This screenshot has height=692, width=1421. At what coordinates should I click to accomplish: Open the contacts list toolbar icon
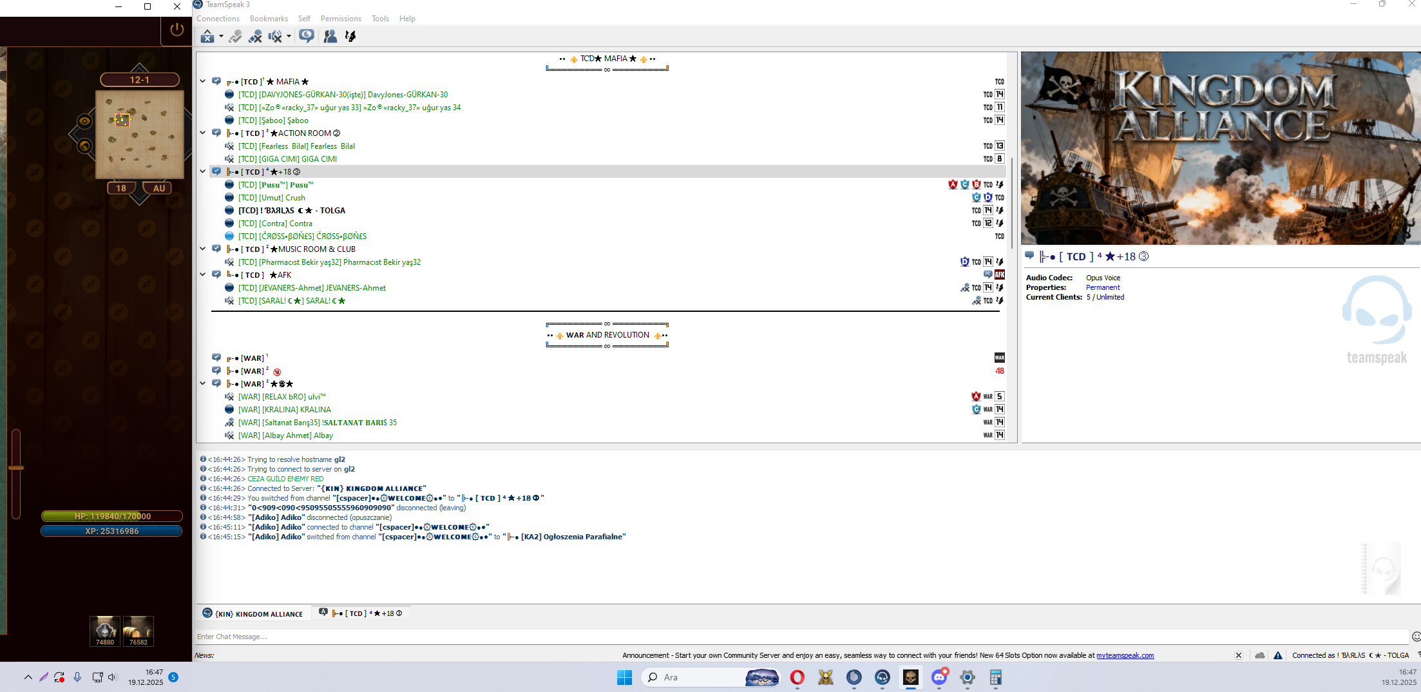330,37
